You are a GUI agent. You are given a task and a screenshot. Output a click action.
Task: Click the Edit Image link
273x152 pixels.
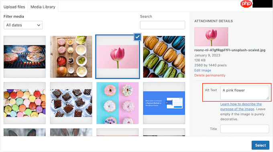(203, 70)
